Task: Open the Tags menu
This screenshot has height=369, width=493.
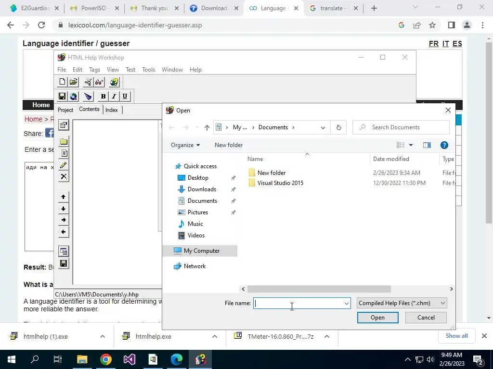Action: pyautogui.click(x=94, y=70)
